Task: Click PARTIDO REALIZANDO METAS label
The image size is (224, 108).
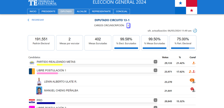Action: pos(56,62)
